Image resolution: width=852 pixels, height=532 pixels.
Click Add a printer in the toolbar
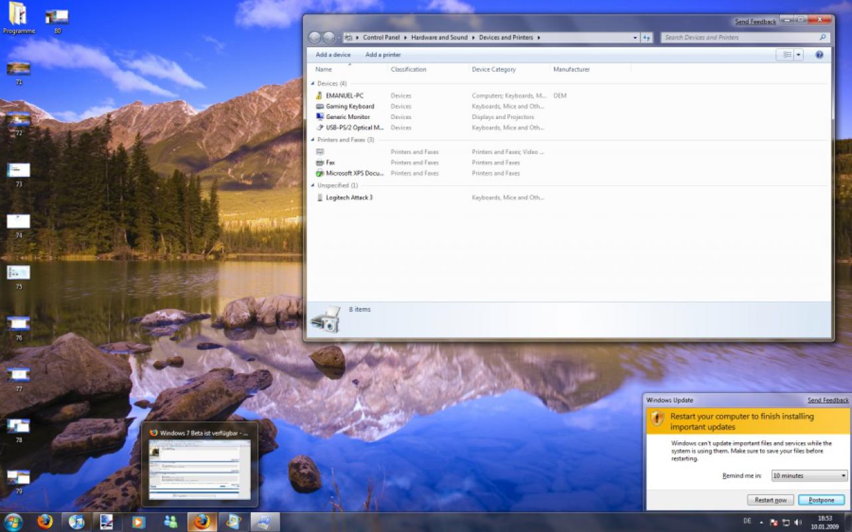click(383, 55)
